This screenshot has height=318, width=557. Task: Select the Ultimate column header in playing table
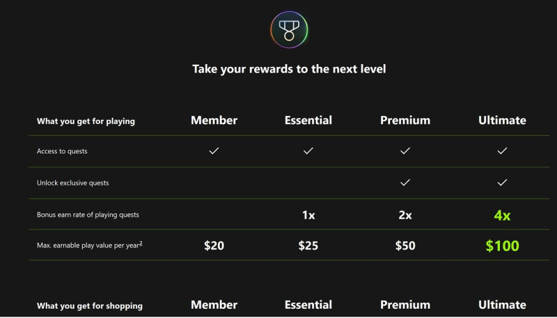pos(502,120)
